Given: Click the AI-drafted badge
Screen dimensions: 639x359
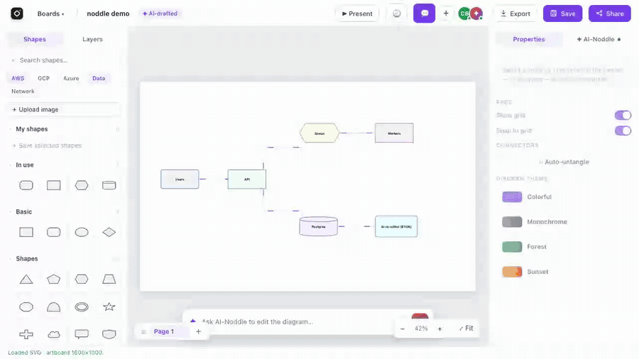Looking at the screenshot, I should tap(160, 13).
